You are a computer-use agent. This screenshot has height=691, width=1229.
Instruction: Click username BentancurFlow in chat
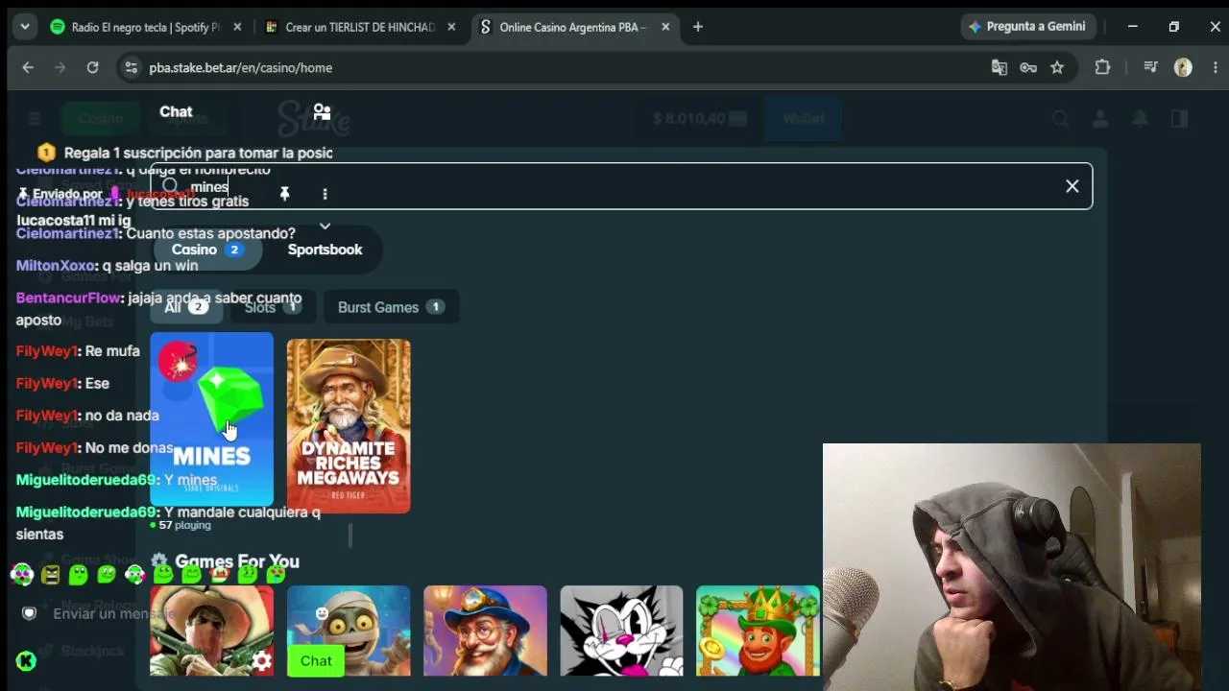pyautogui.click(x=69, y=298)
